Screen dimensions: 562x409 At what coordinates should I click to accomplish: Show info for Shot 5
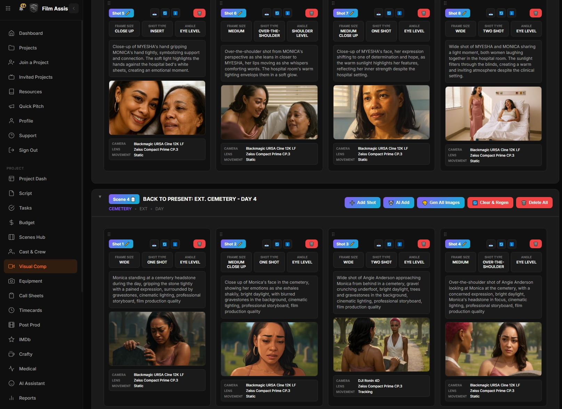(176, 13)
